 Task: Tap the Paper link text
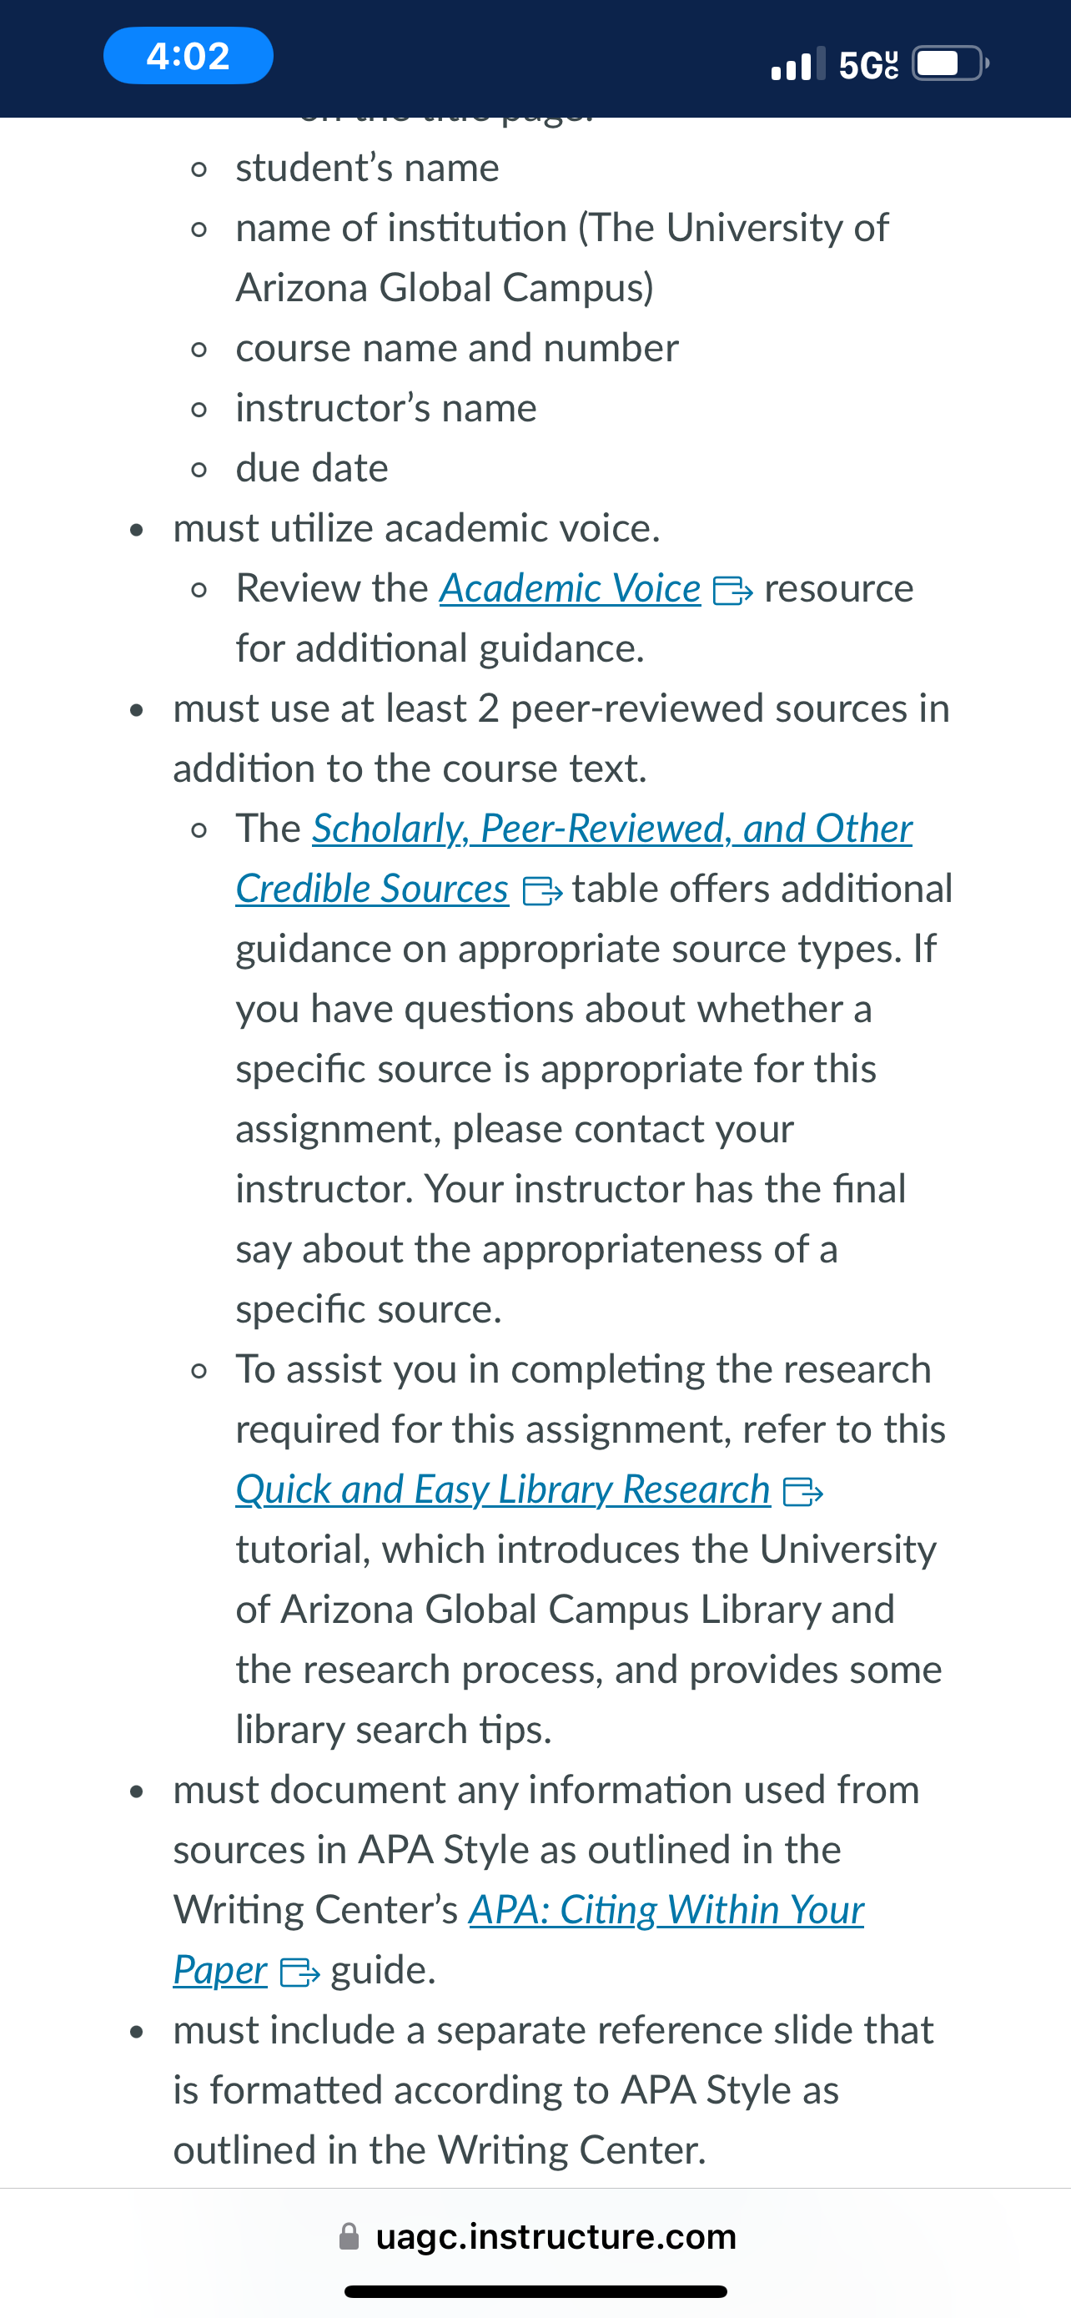pyautogui.click(x=220, y=1970)
